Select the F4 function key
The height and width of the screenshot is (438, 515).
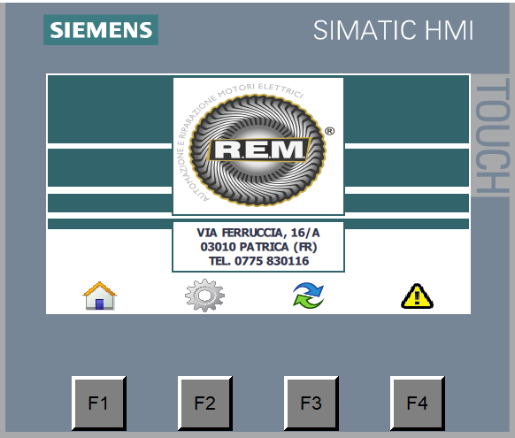click(x=417, y=403)
